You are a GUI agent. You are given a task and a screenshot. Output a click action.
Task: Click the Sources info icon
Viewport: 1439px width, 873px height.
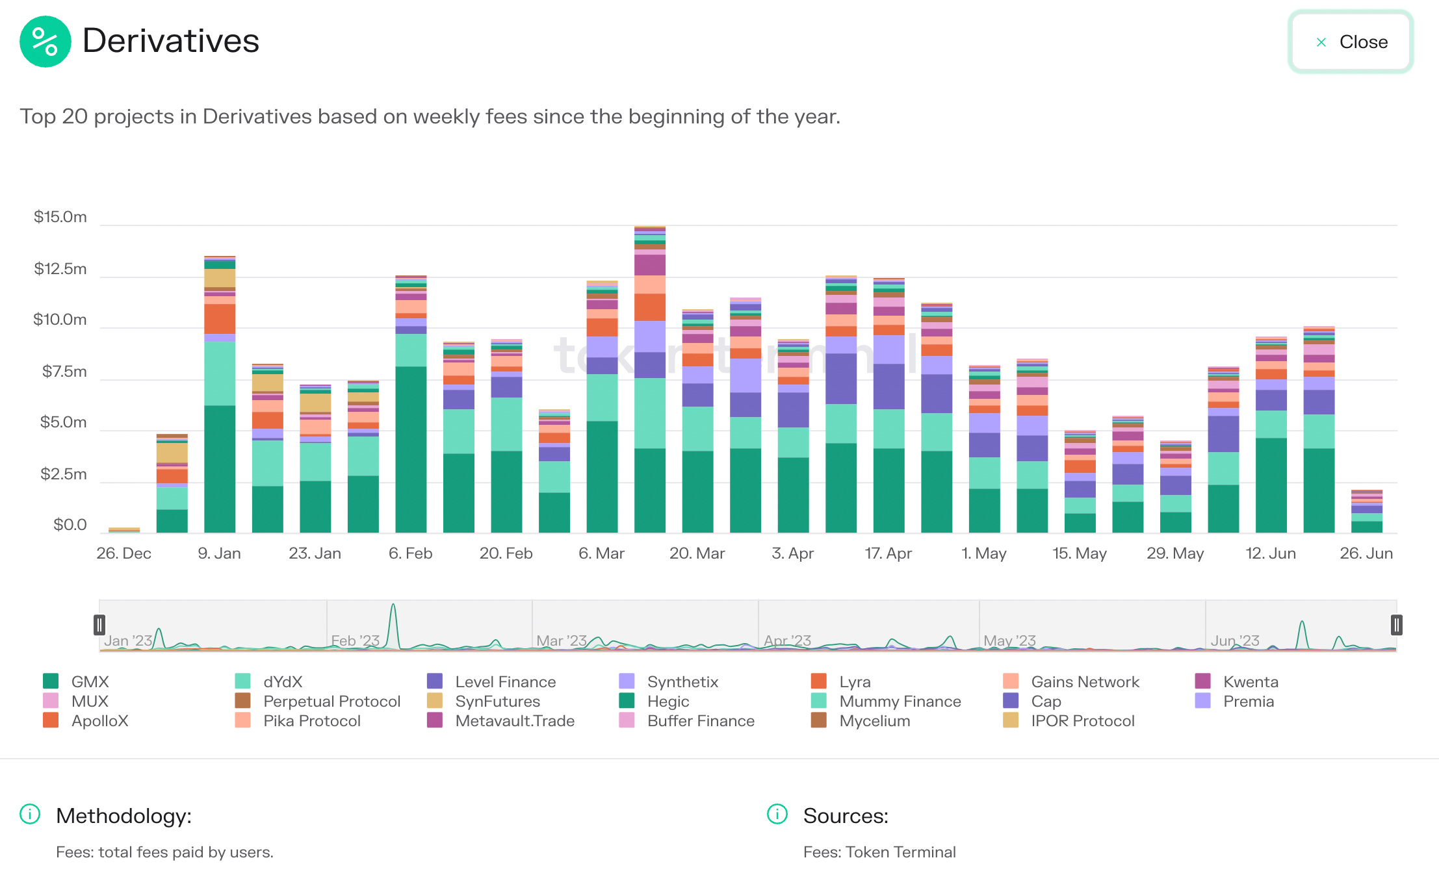[x=777, y=814]
